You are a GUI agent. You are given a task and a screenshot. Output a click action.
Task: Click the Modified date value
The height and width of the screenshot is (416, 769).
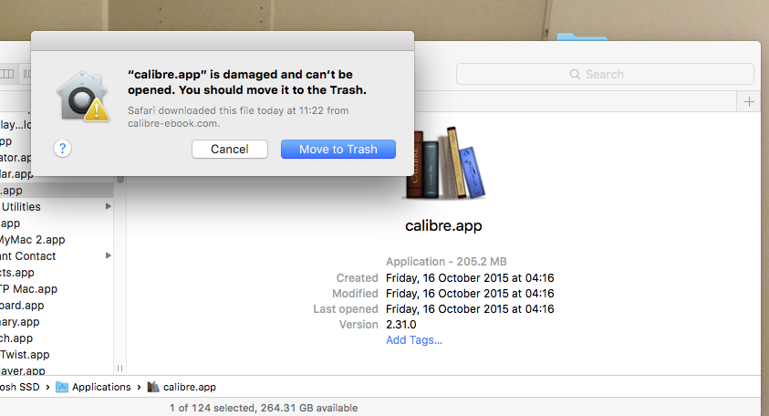click(470, 294)
